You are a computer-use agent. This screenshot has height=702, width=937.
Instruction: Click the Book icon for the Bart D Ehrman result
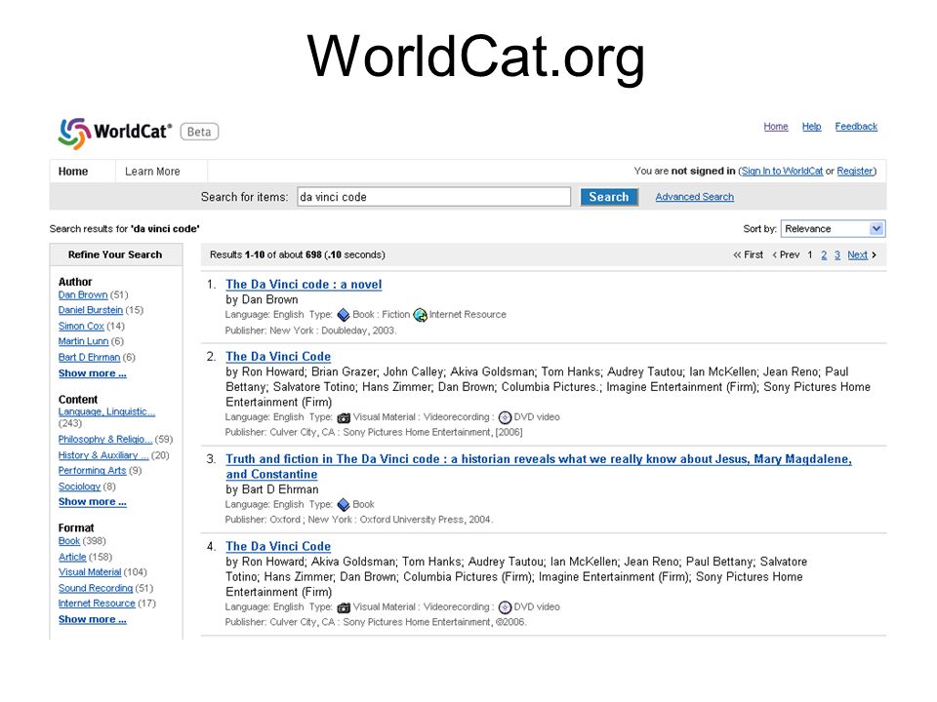pyautogui.click(x=343, y=504)
